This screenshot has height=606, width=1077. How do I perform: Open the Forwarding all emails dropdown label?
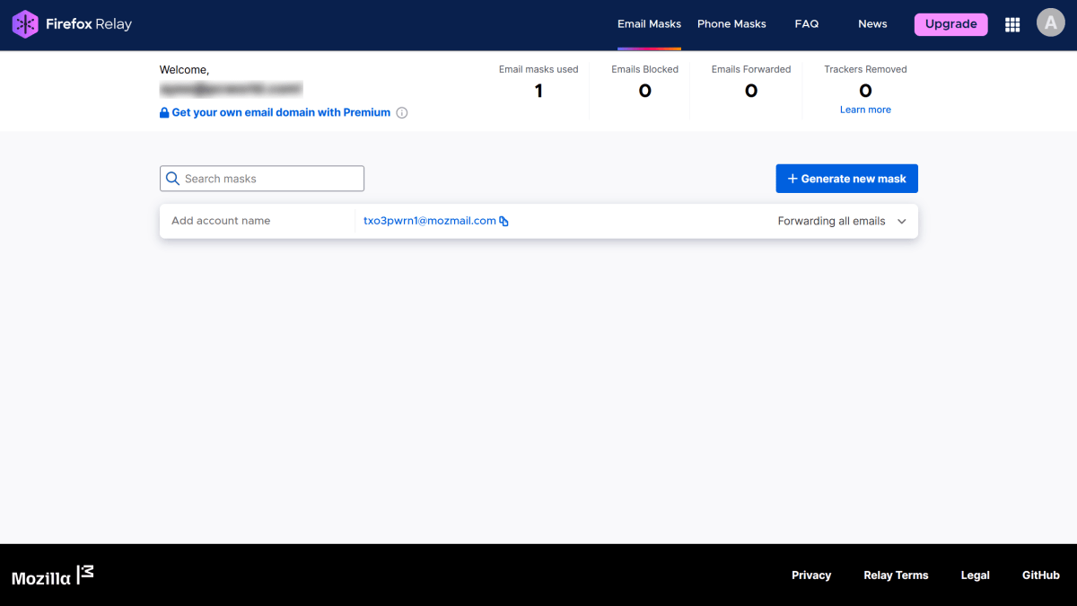tap(831, 221)
